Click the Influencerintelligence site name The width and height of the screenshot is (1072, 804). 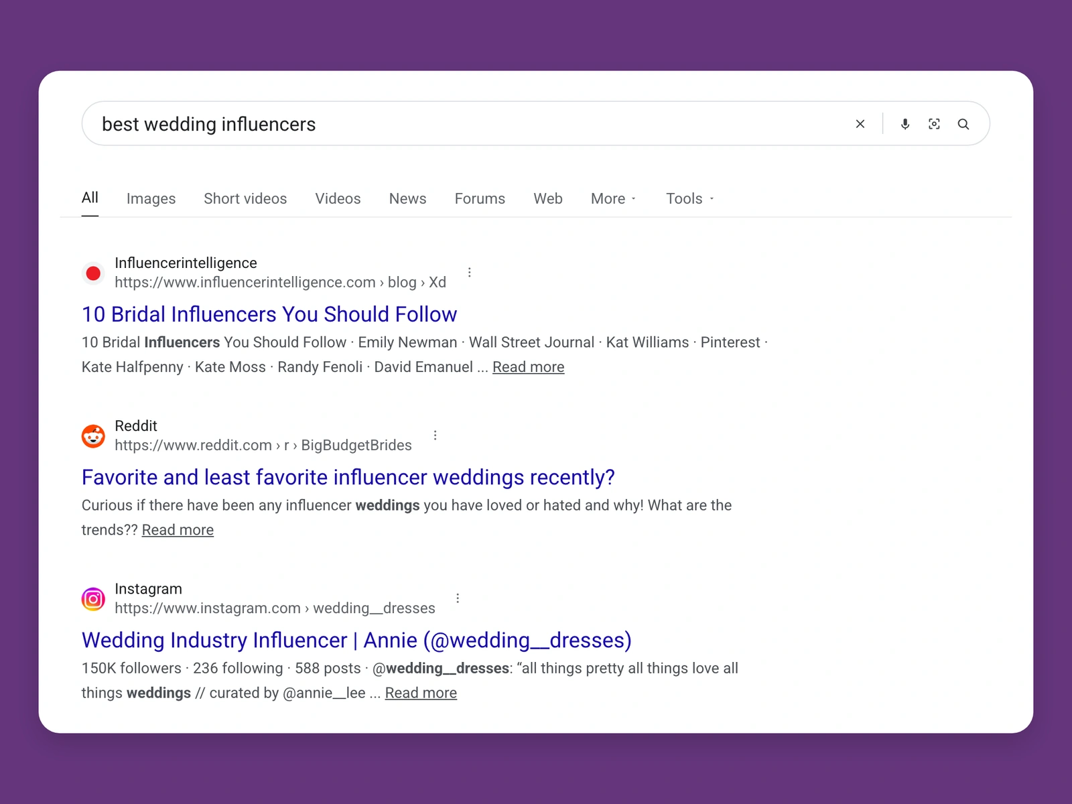(186, 263)
